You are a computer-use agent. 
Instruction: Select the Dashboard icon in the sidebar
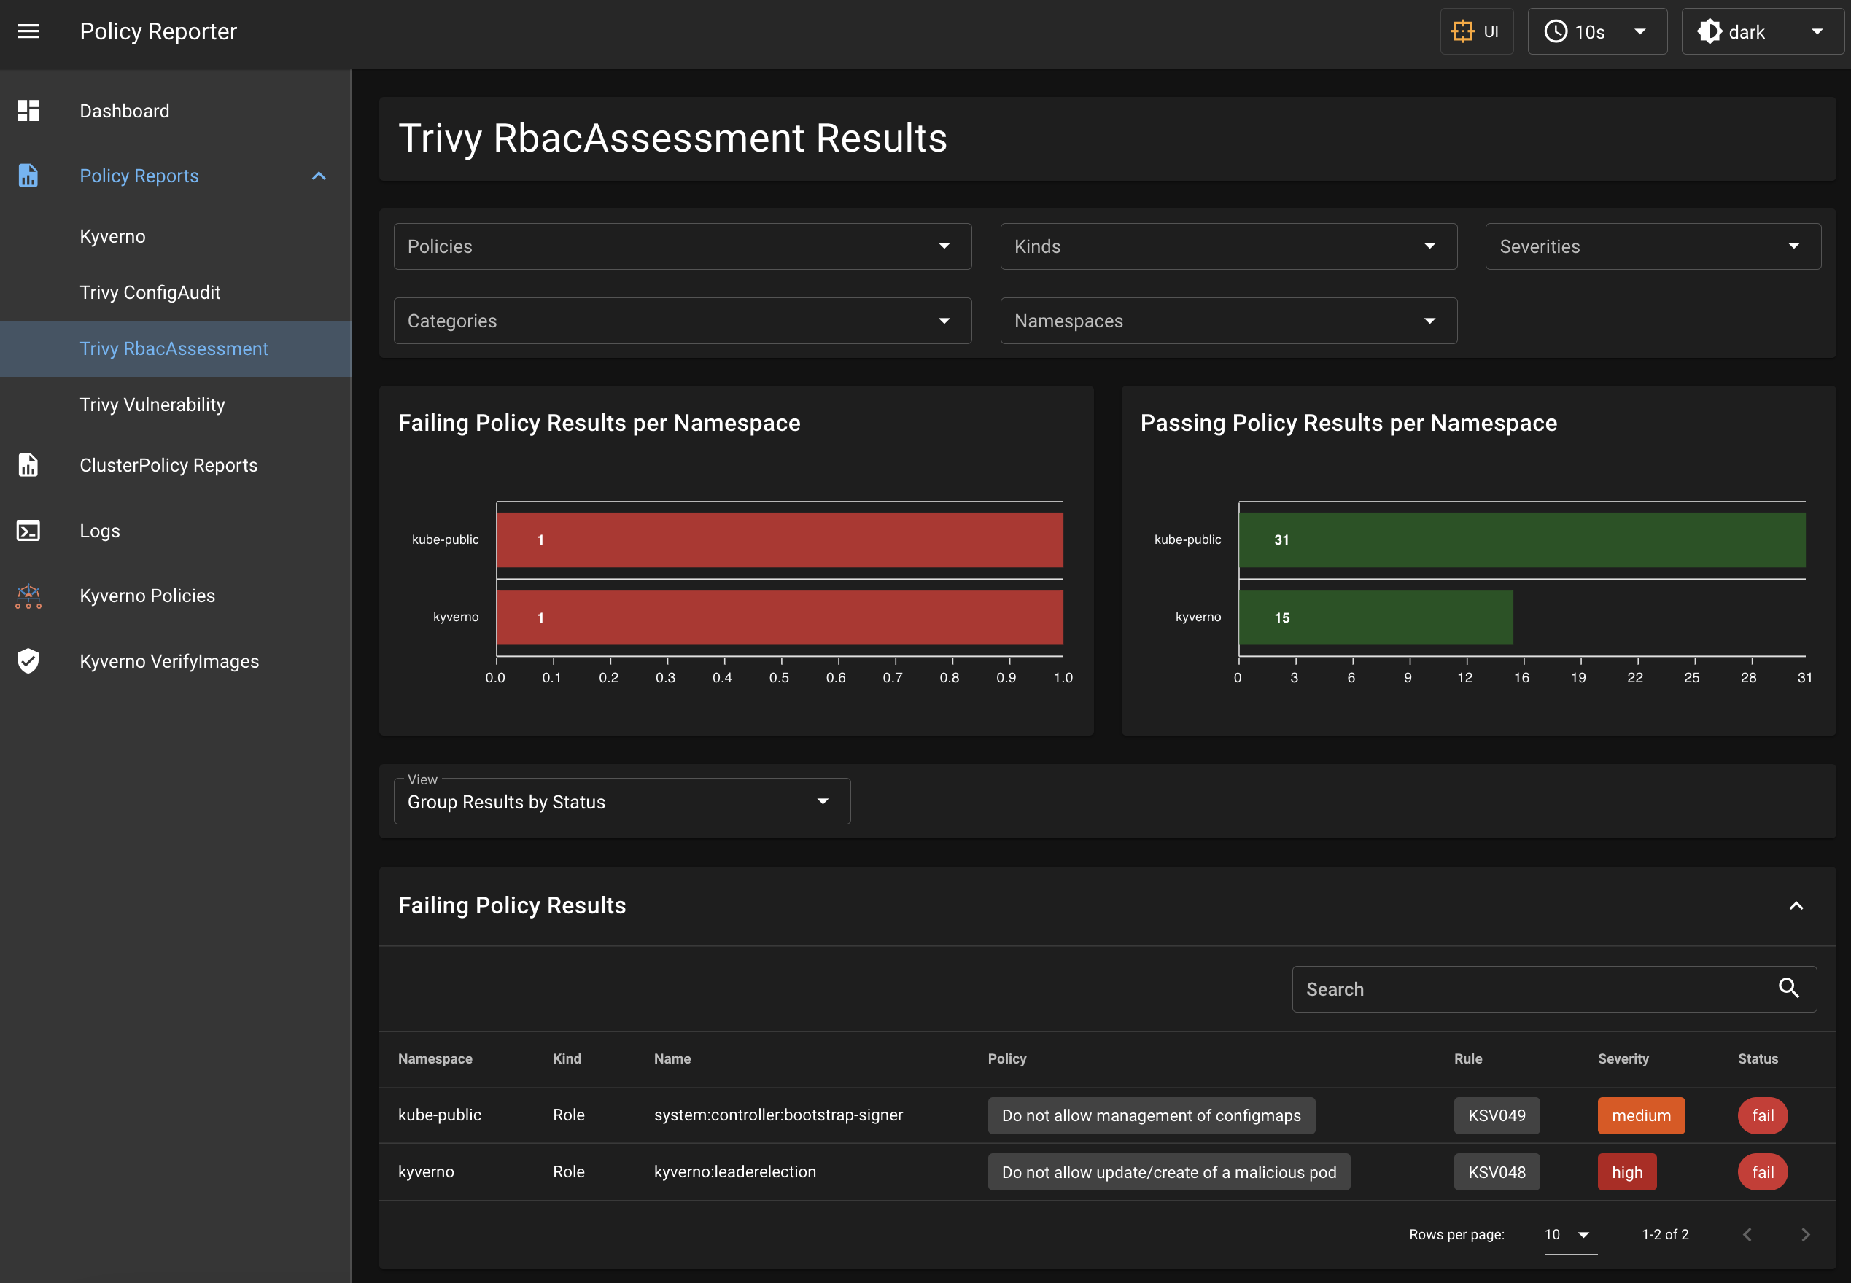click(28, 110)
